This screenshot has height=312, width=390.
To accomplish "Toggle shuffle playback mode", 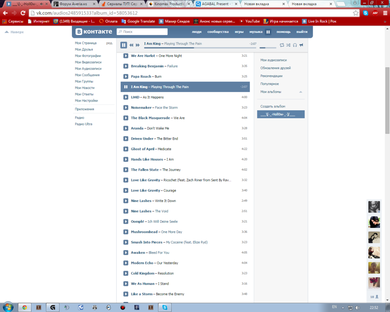I will (x=288, y=45).
